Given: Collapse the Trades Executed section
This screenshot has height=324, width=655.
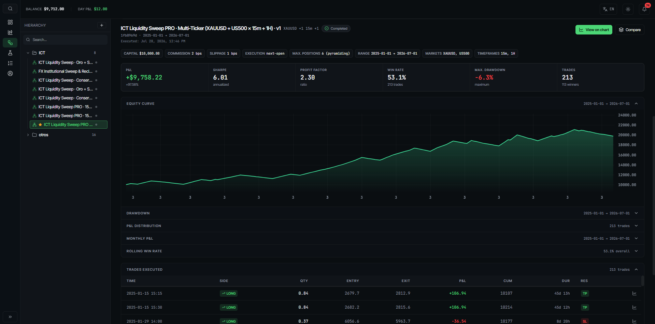Looking at the screenshot, I should pyautogui.click(x=636, y=270).
